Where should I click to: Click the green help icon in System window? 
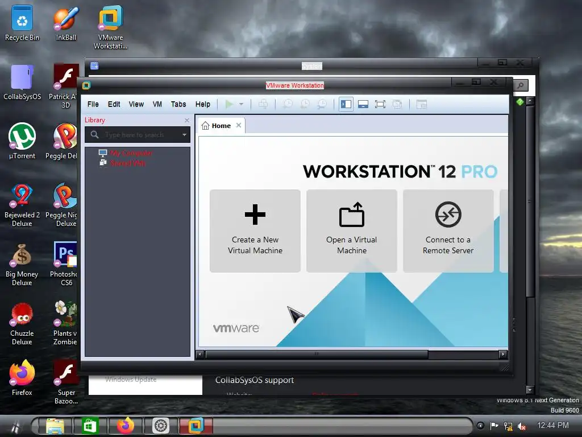point(519,101)
